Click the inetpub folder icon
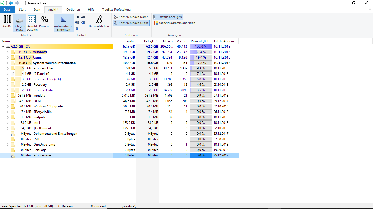The image size is (373, 209). (13, 117)
